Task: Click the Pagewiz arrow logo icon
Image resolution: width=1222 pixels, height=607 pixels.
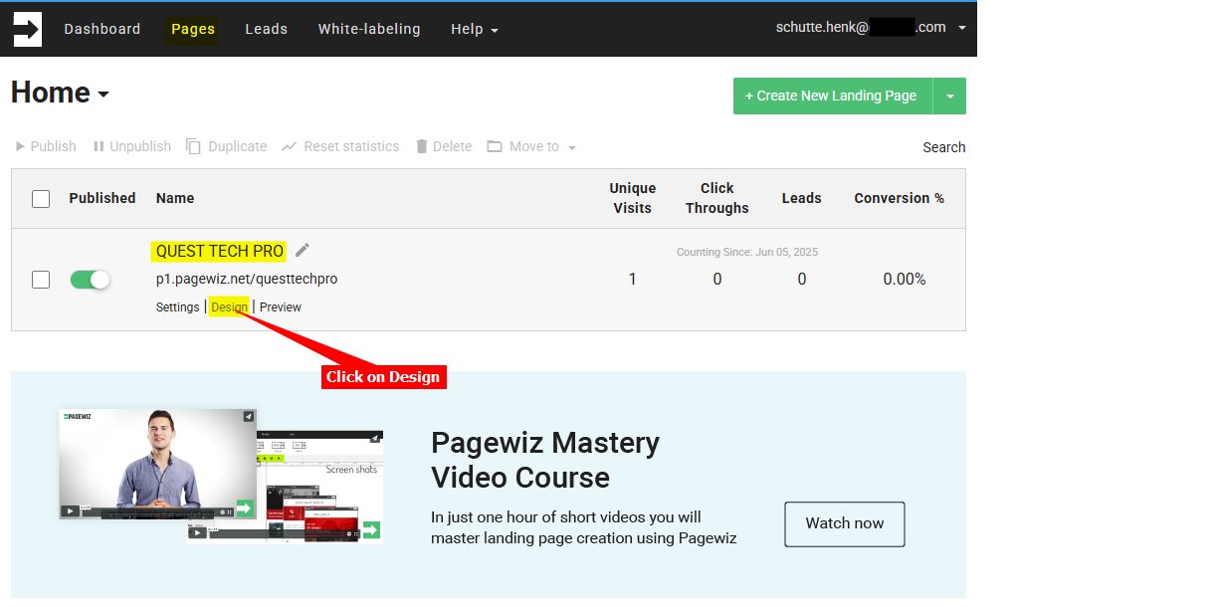Action: (27, 29)
